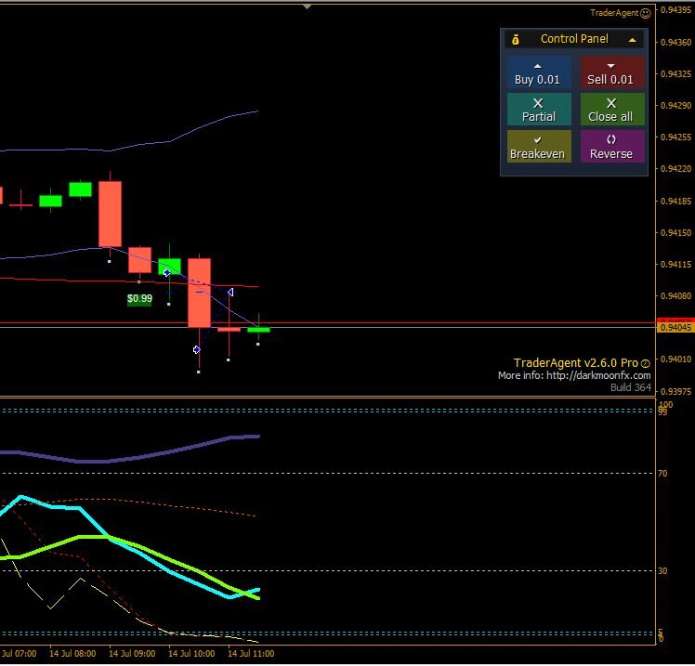Click the Sell 0.01 button
Image resolution: width=695 pixels, height=666 pixels.
[611, 73]
